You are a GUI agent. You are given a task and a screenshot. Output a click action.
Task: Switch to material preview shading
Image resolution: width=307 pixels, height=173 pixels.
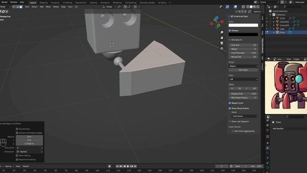click(255, 7)
